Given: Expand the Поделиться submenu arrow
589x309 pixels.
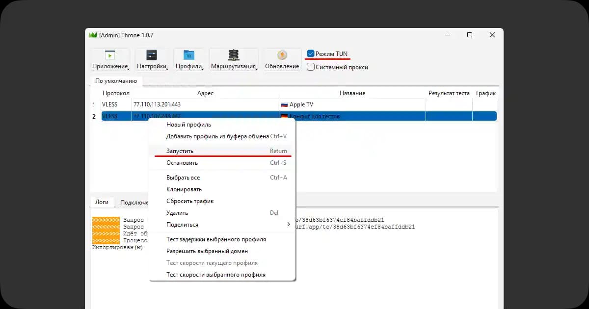Looking at the screenshot, I should [288, 225].
